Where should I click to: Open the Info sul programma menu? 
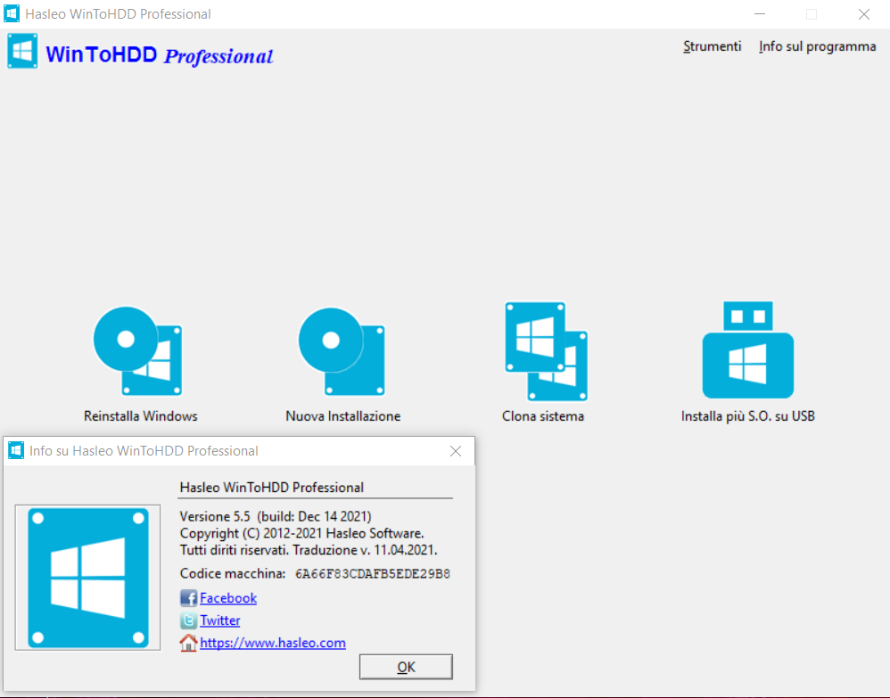coord(818,46)
